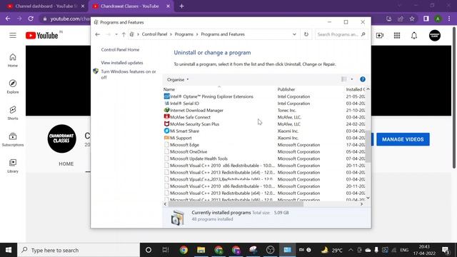The width and height of the screenshot is (457, 257).
Task: Click Programs in breadcrumb path
Action: point(184,34)
